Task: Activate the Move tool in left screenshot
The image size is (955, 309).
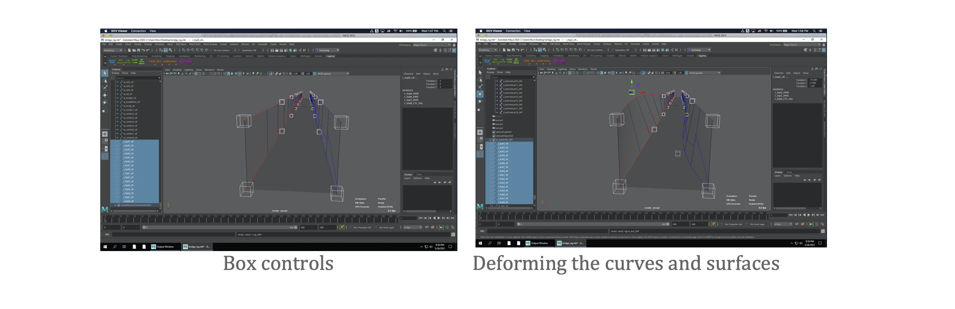Action: point(105,95)
